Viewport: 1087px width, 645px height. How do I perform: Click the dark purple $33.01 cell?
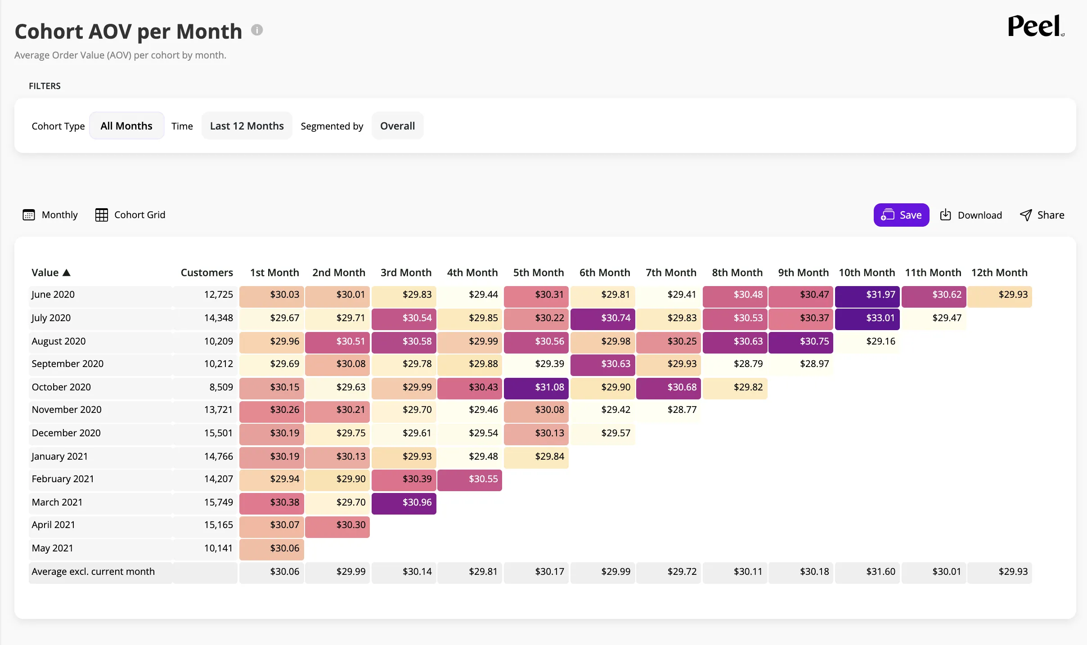[867, 318]
